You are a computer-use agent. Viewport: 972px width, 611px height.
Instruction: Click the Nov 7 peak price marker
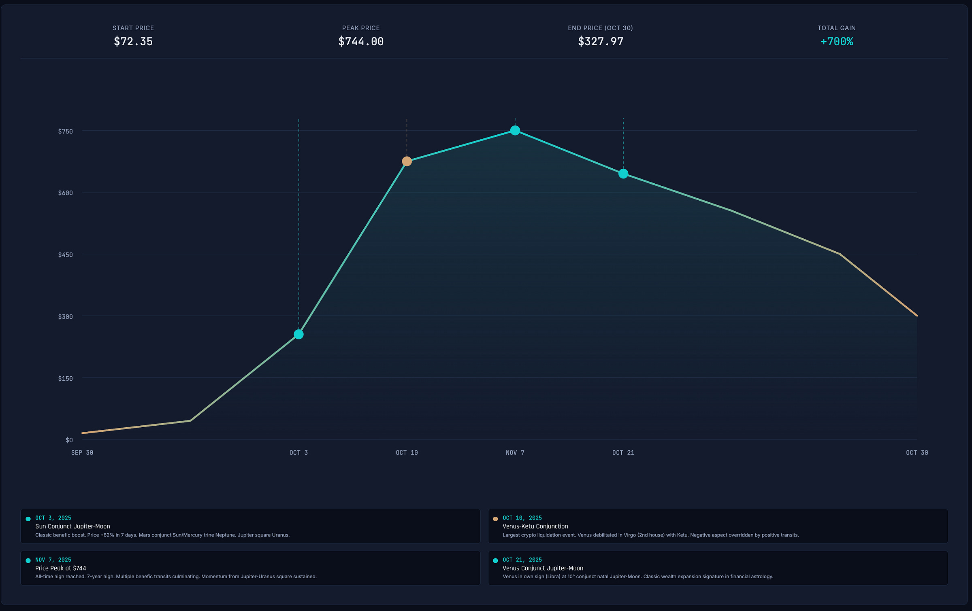(x=515, y=130)
